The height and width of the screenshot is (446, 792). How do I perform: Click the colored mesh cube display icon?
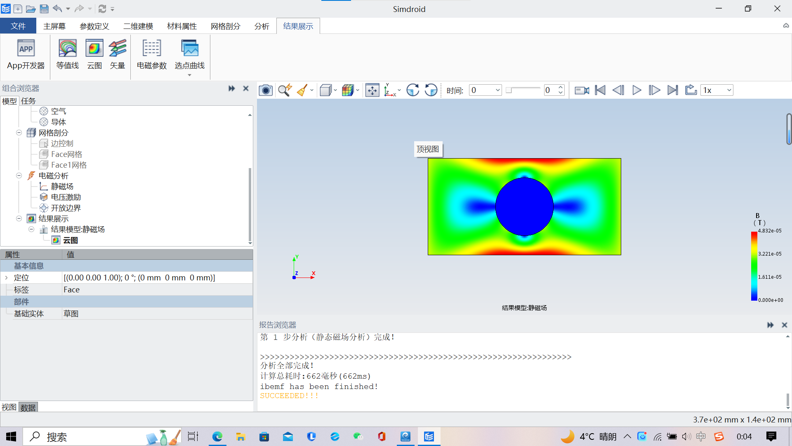pyautogui.click(x=348, y=90)
